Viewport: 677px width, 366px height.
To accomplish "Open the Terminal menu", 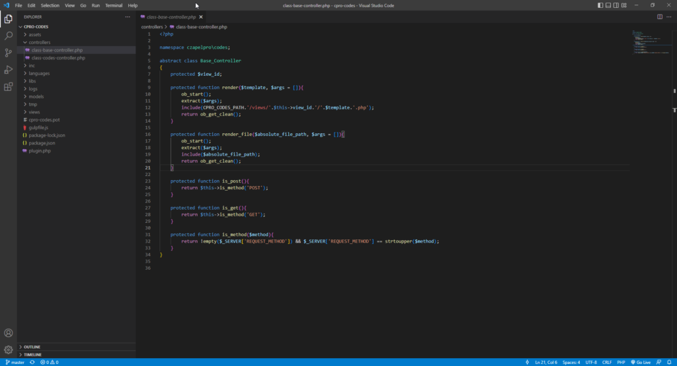I will [x=114, y=5].
